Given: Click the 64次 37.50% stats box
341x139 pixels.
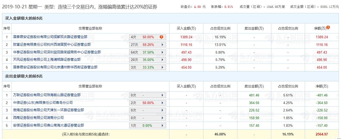Looking at the screenshot, I should point(148,52).
